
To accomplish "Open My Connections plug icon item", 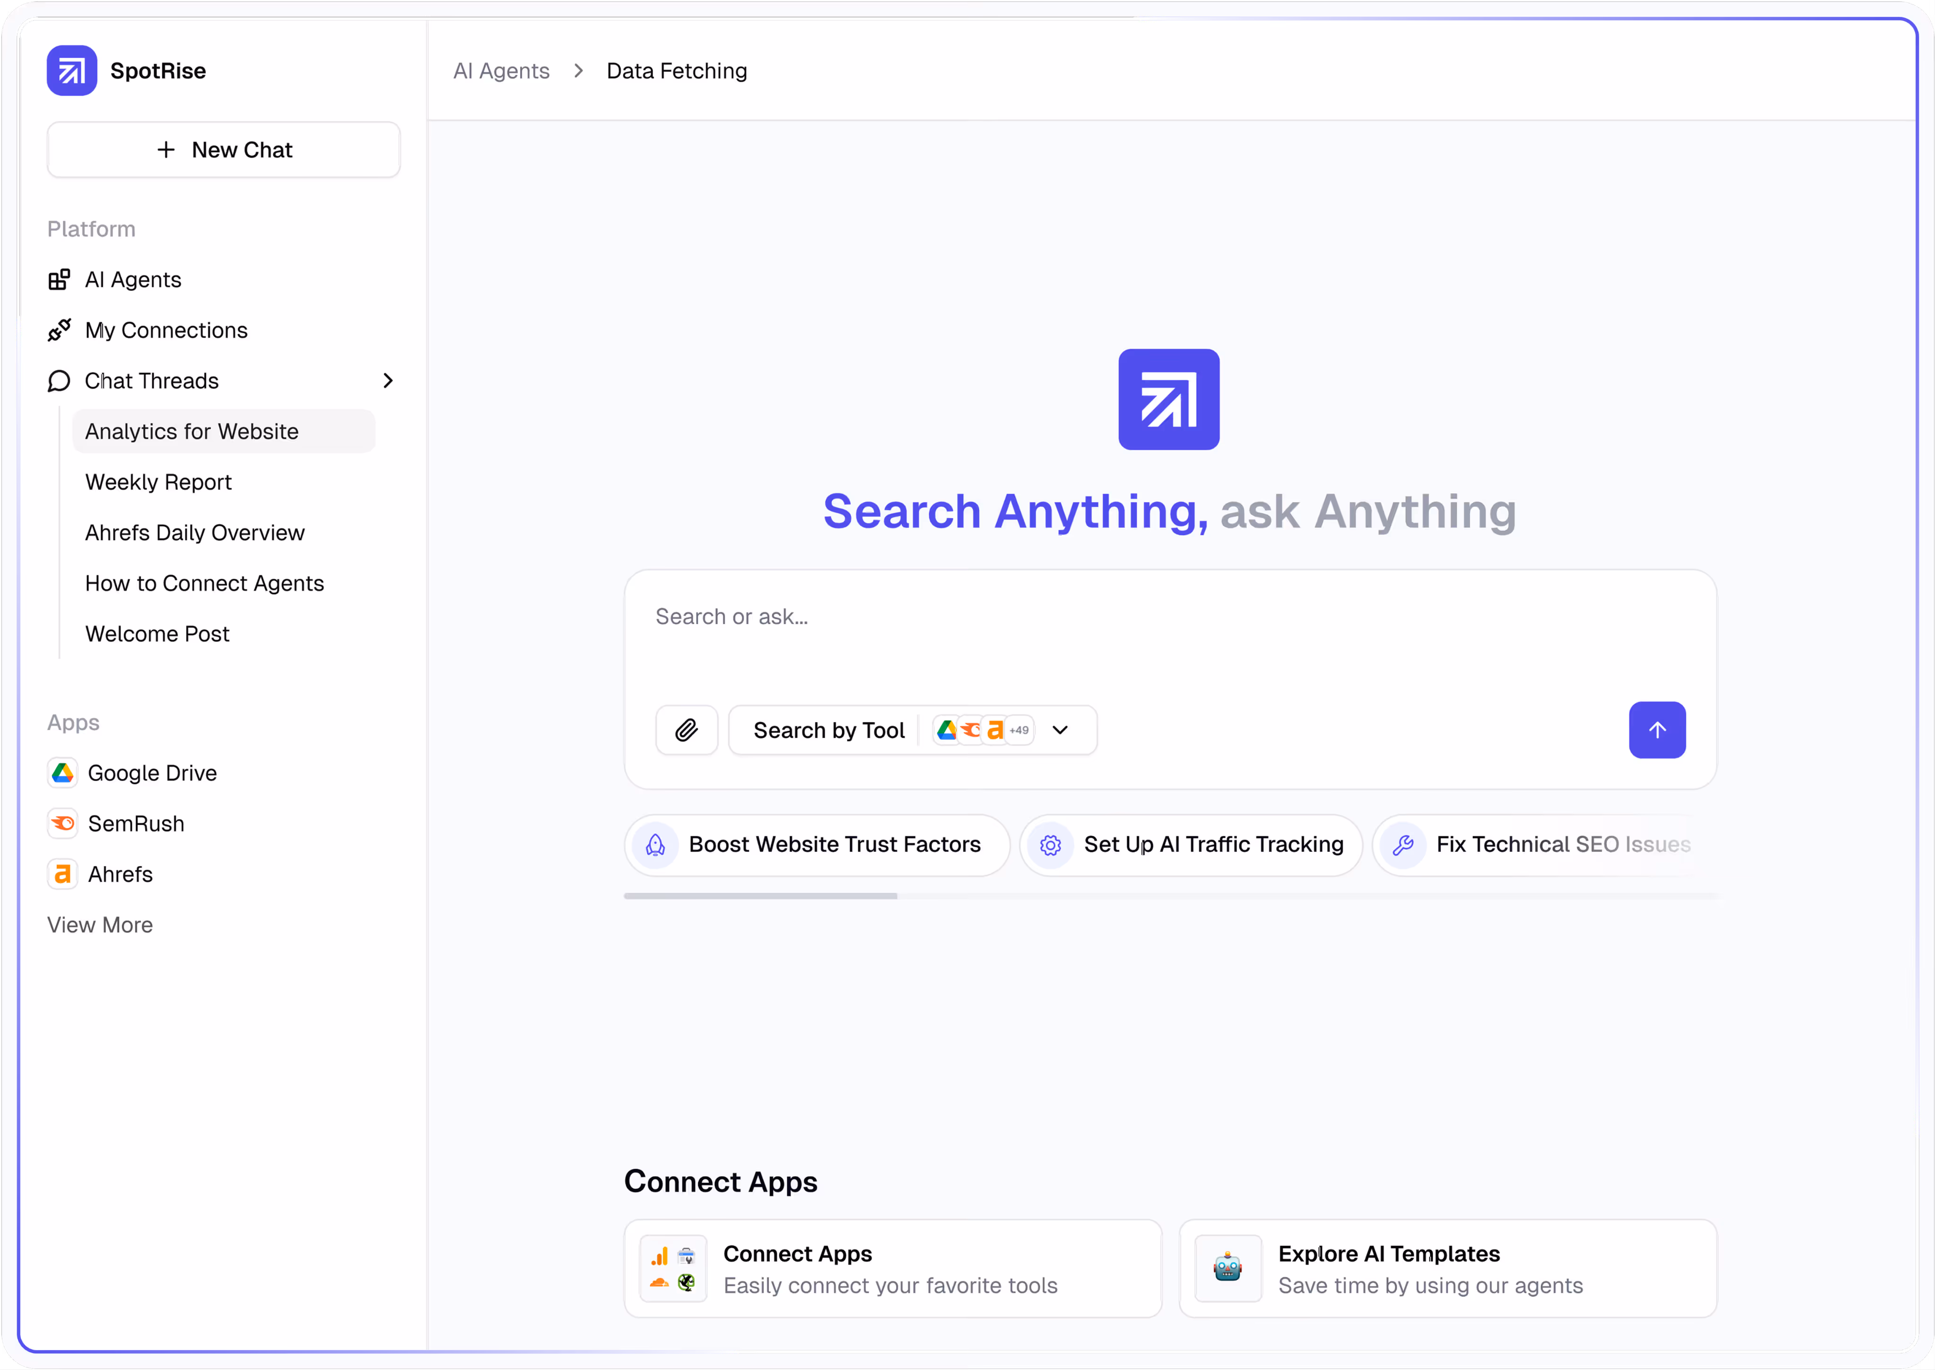I will pos(59,330).
